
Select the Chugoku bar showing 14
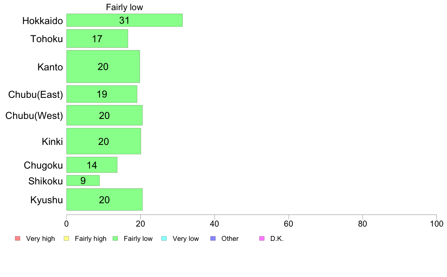click(x=92, y=165)
